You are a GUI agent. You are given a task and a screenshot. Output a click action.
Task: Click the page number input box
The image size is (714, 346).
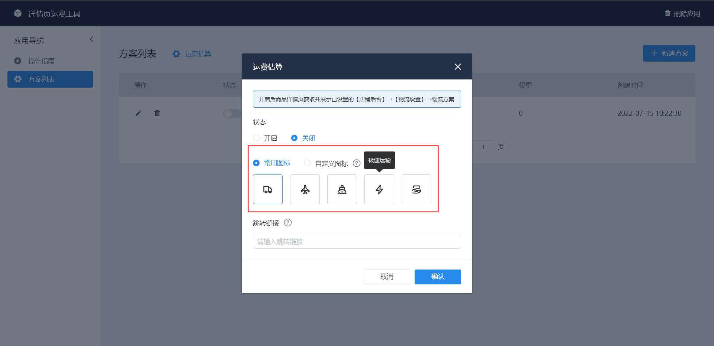483,147
